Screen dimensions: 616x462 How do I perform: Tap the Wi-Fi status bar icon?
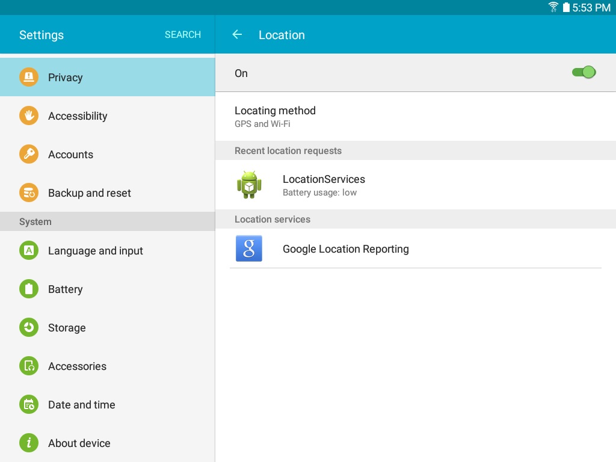pyautogui.click(x=553, y=7)
